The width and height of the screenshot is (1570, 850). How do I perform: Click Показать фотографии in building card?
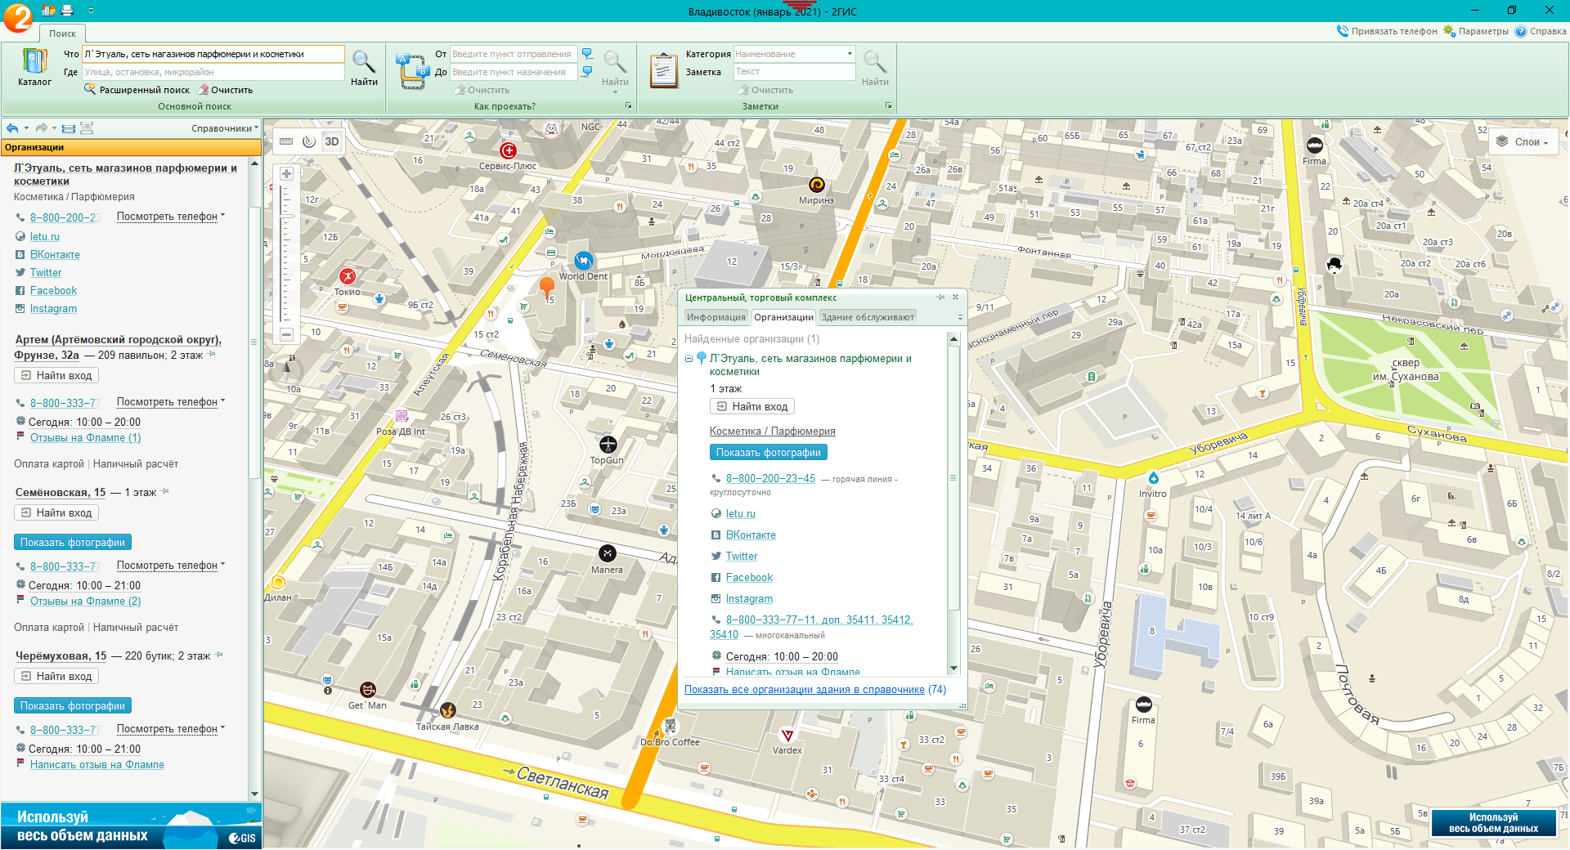[x=769, y=452]
